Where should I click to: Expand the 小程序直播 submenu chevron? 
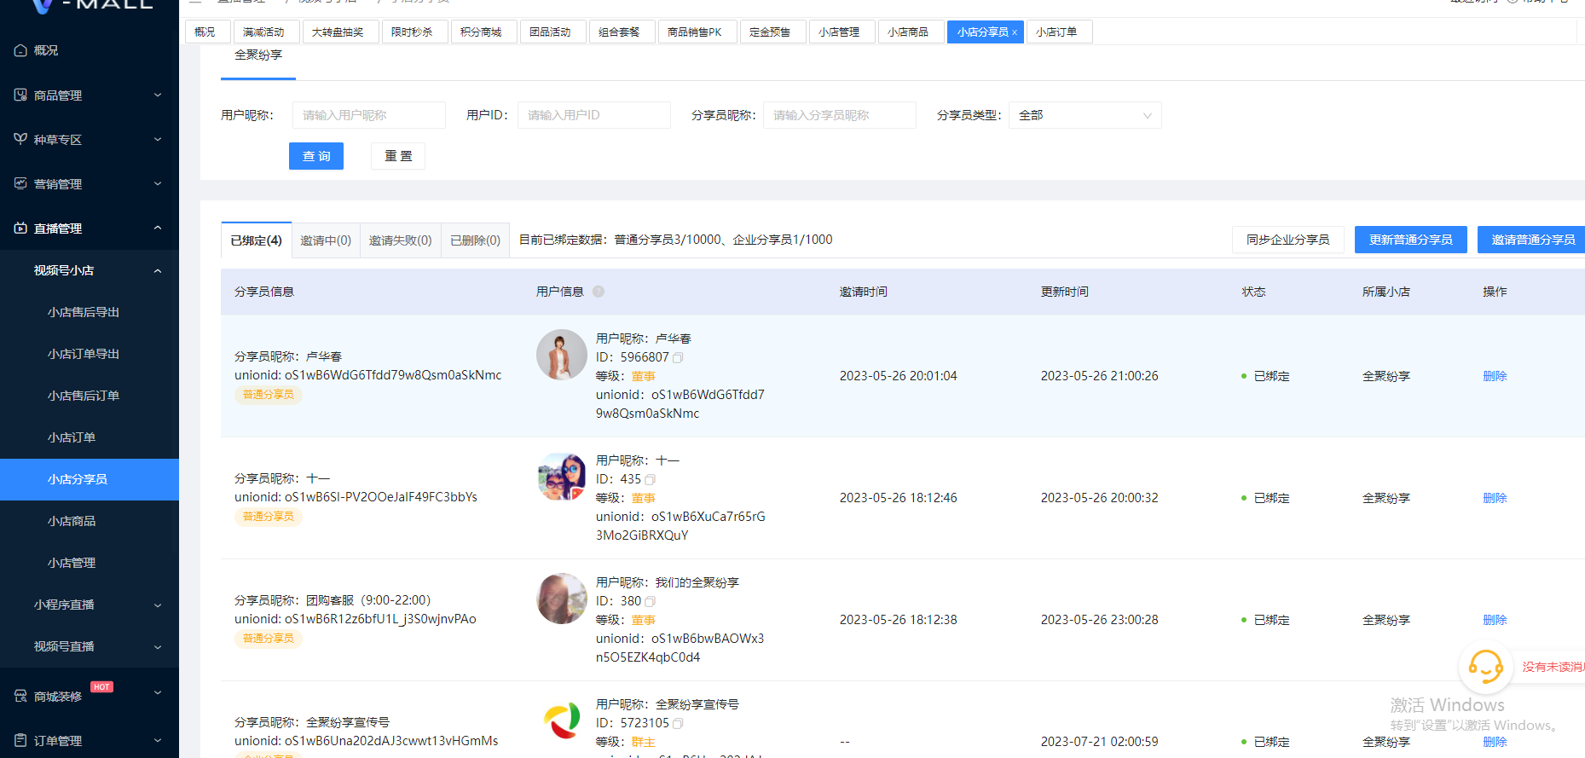158,605
